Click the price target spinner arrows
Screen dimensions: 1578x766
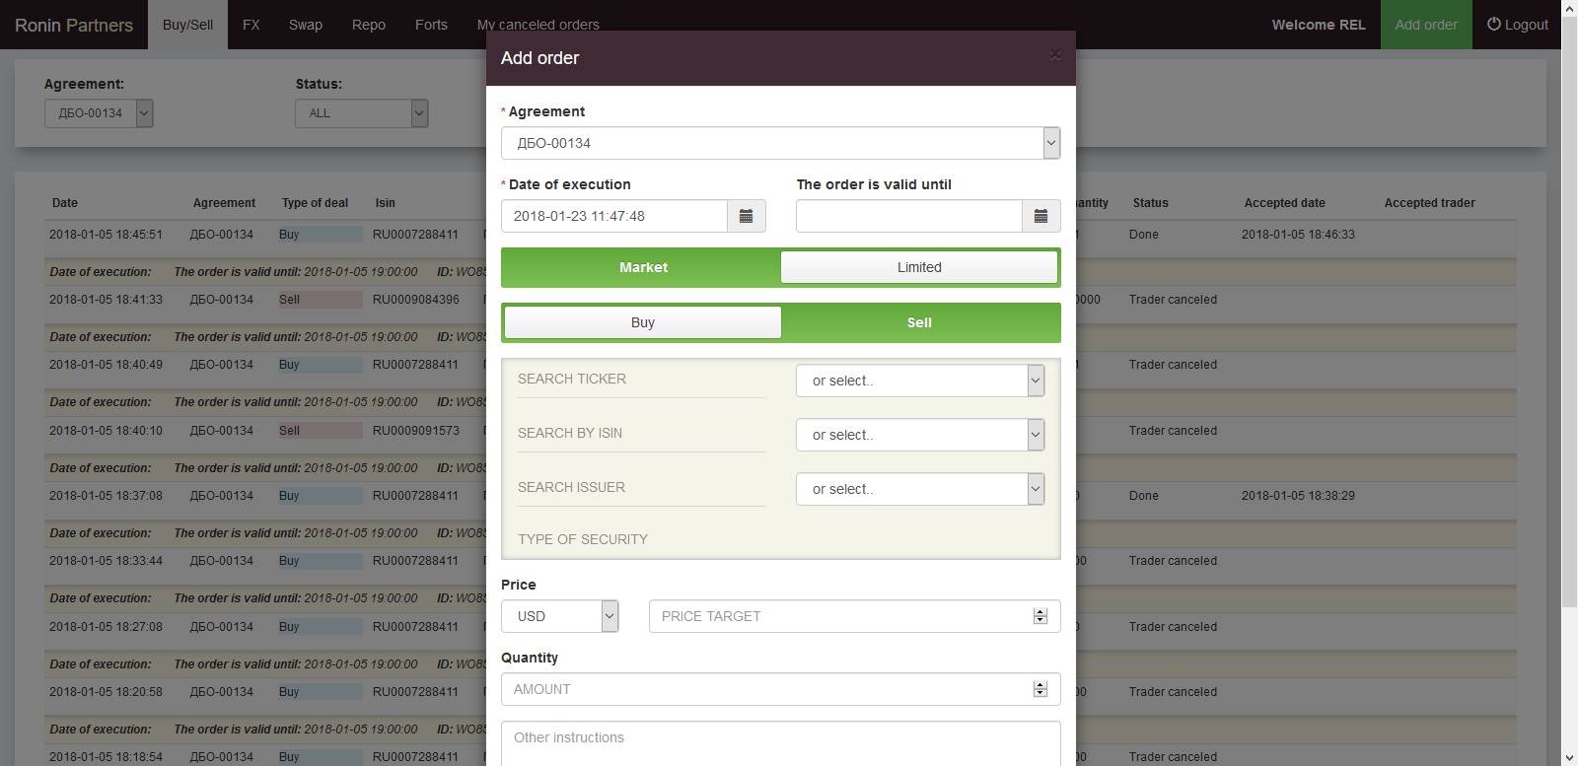click(x=1040, y=616)
